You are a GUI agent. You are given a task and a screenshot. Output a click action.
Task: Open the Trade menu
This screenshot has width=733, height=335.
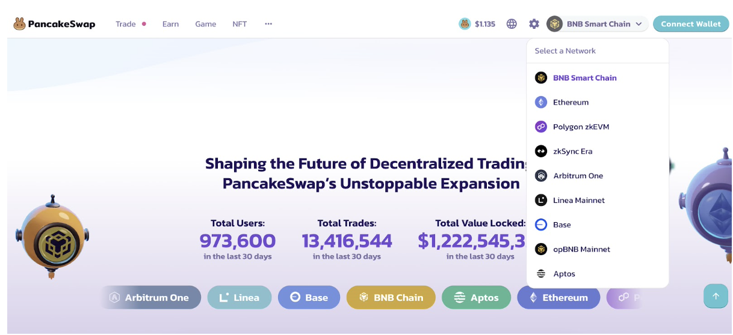(126, 24)
